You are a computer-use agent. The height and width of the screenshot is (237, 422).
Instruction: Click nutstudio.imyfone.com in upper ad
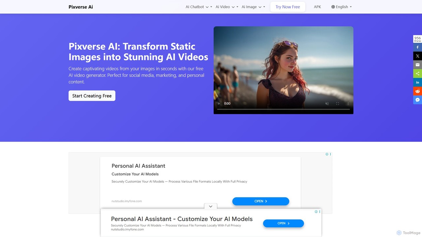(127, 201)
